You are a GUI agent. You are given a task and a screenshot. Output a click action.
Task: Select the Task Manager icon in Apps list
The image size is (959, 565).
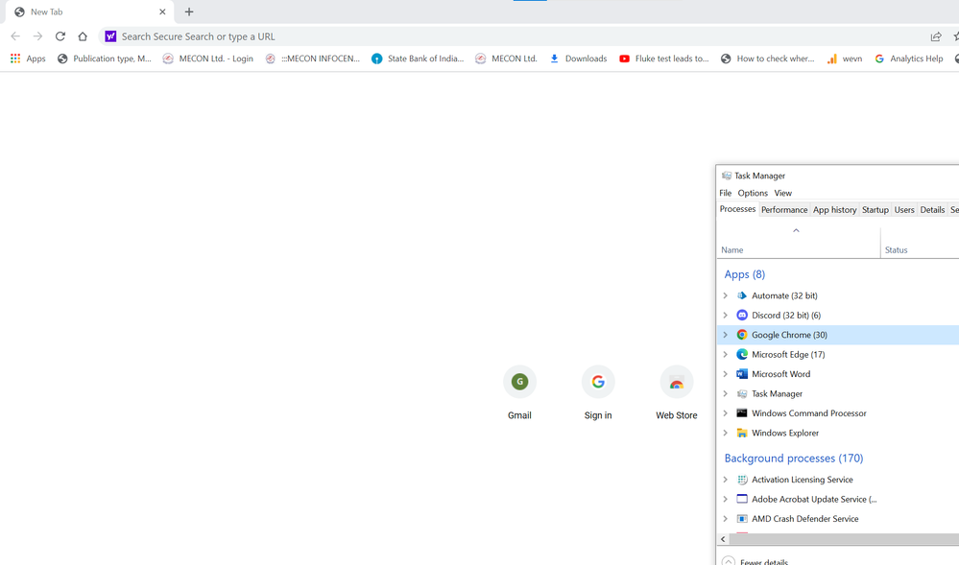(742, 394)
